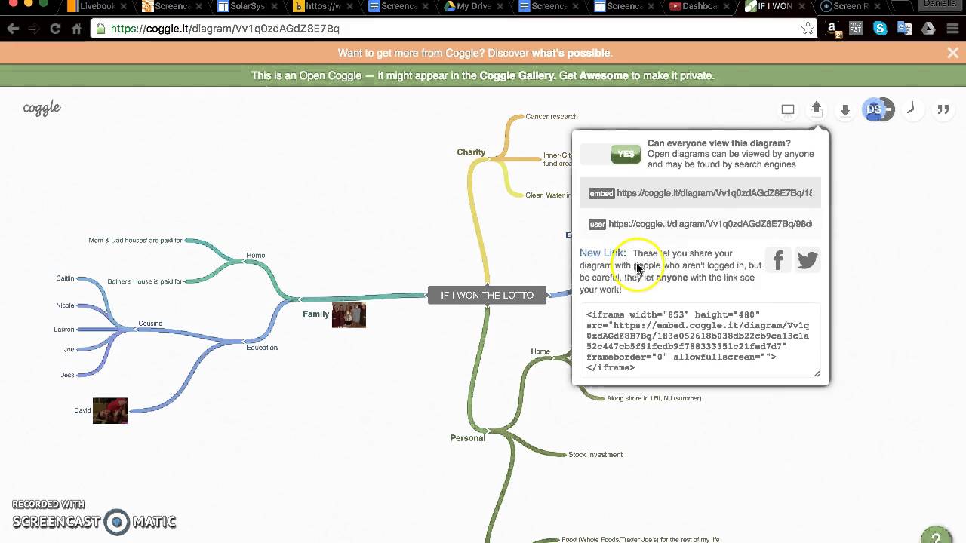Click the share upload arrow icon
Image resolution: width=966 pixels, height=543 pixels.
click(817, 109)
